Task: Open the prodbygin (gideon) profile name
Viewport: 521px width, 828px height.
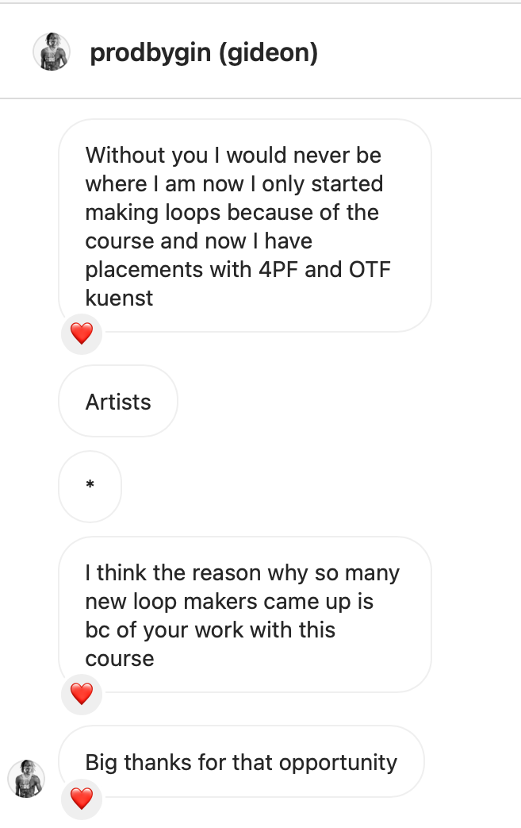Action: coord(204,53)
